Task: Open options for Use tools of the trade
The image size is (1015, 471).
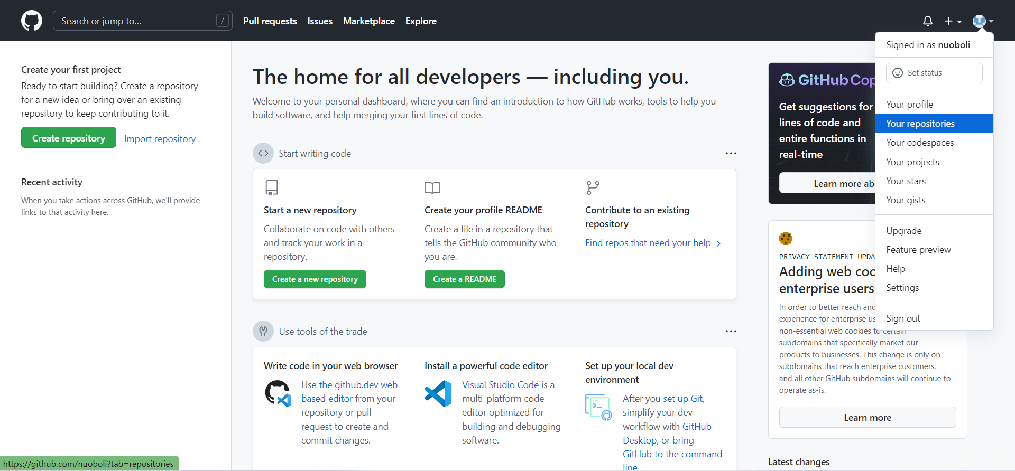Action: (731, 332)
